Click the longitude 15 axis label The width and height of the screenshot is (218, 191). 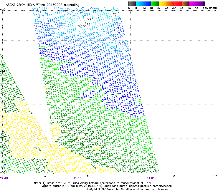coord(216,176)
